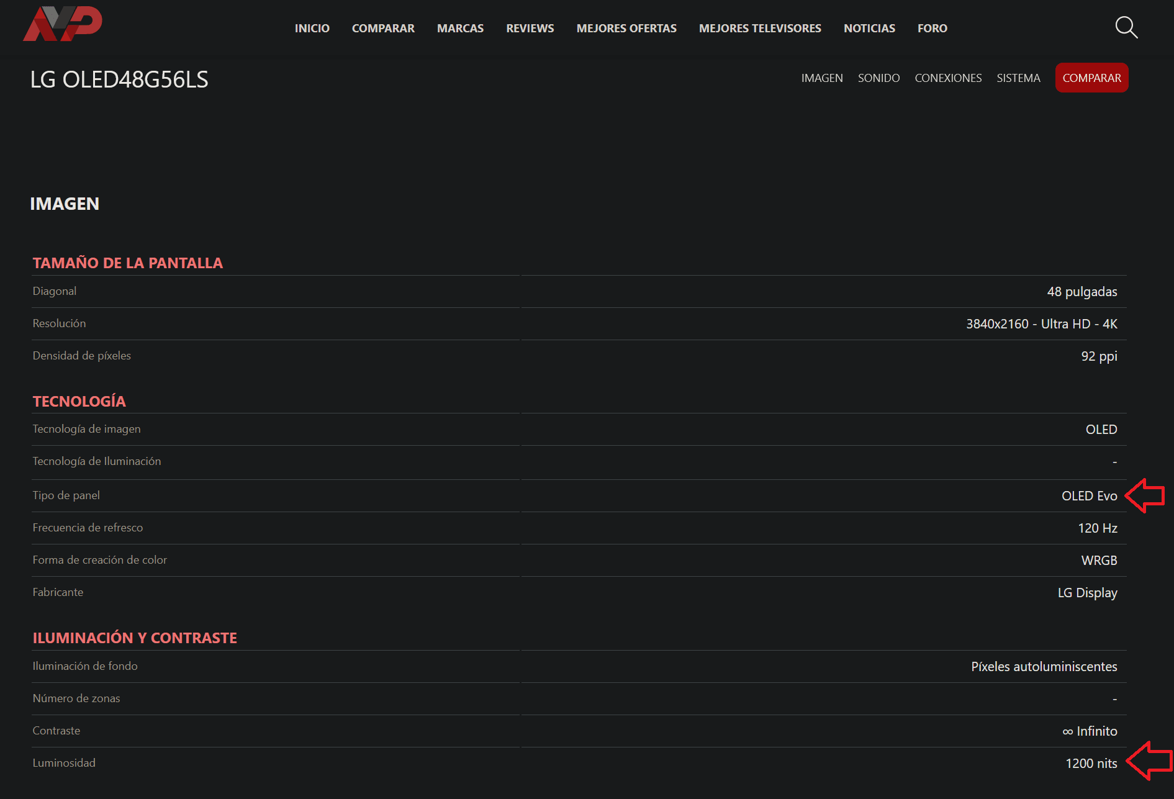Click the IMAGEN section heading
The height and width of the screenshot is (799, 1174).
[65, 204]
